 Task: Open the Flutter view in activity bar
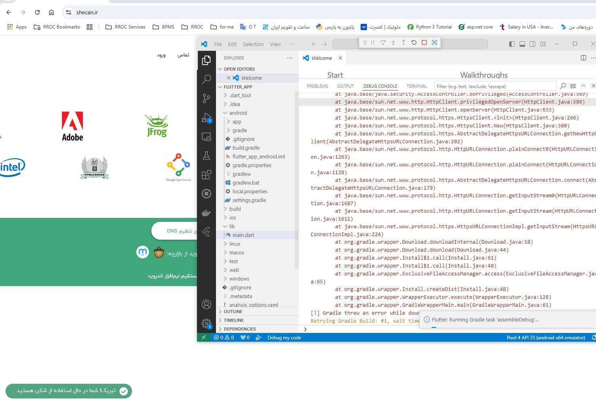click(206, 232)
